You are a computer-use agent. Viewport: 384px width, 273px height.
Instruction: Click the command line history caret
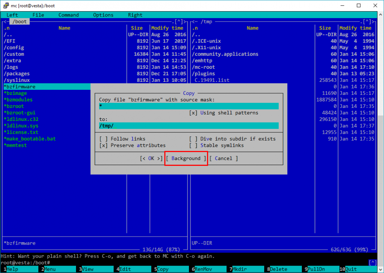click(372, 263)
